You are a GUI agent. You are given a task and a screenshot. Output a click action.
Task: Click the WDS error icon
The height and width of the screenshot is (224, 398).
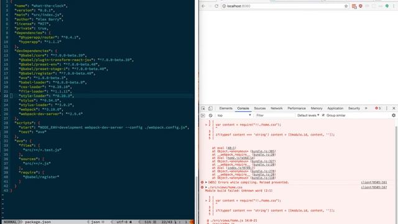[x=202, y=182]
